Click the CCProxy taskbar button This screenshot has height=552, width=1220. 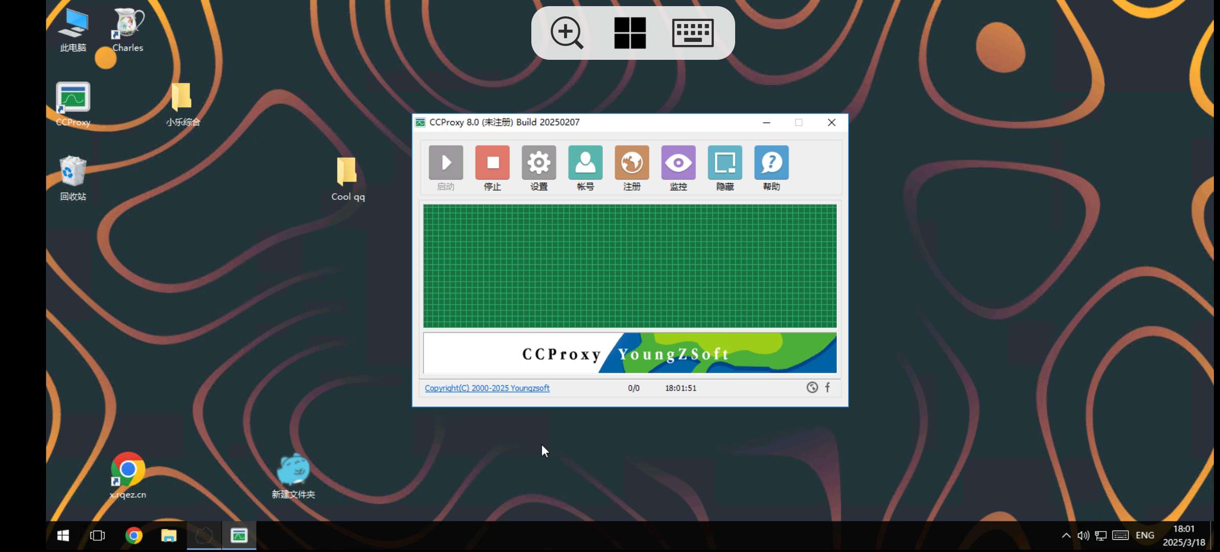tap(239, 535)
